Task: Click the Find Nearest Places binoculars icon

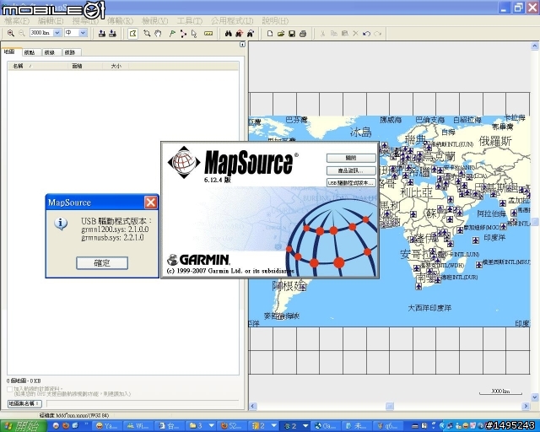Action: coord(240,34)
